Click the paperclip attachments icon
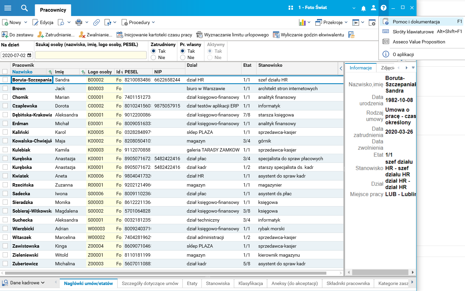This screenshot has height=291, width=465. 96,22
